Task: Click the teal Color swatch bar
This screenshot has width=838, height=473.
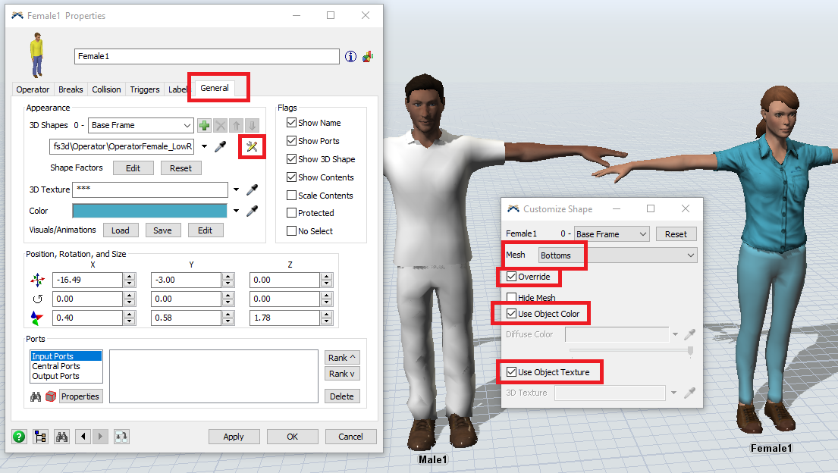Action: pyautogui.click(x=149, y=211)
